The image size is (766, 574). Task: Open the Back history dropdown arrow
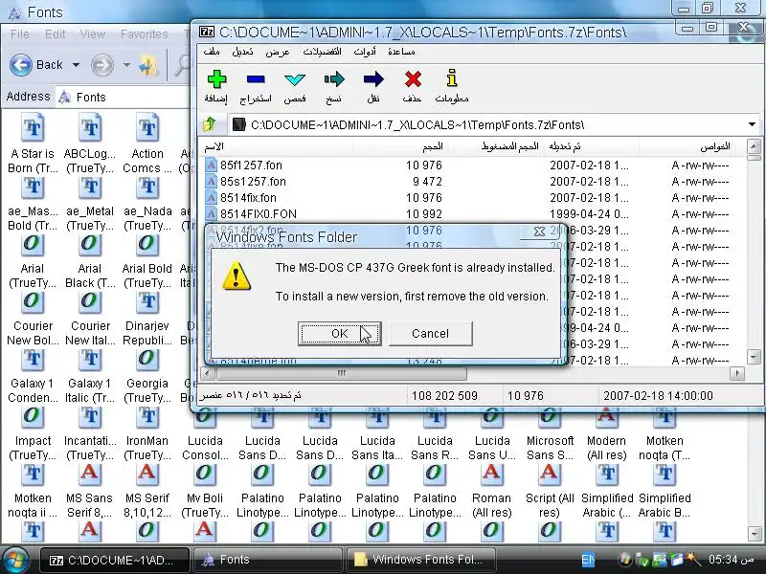click(77, 65)
